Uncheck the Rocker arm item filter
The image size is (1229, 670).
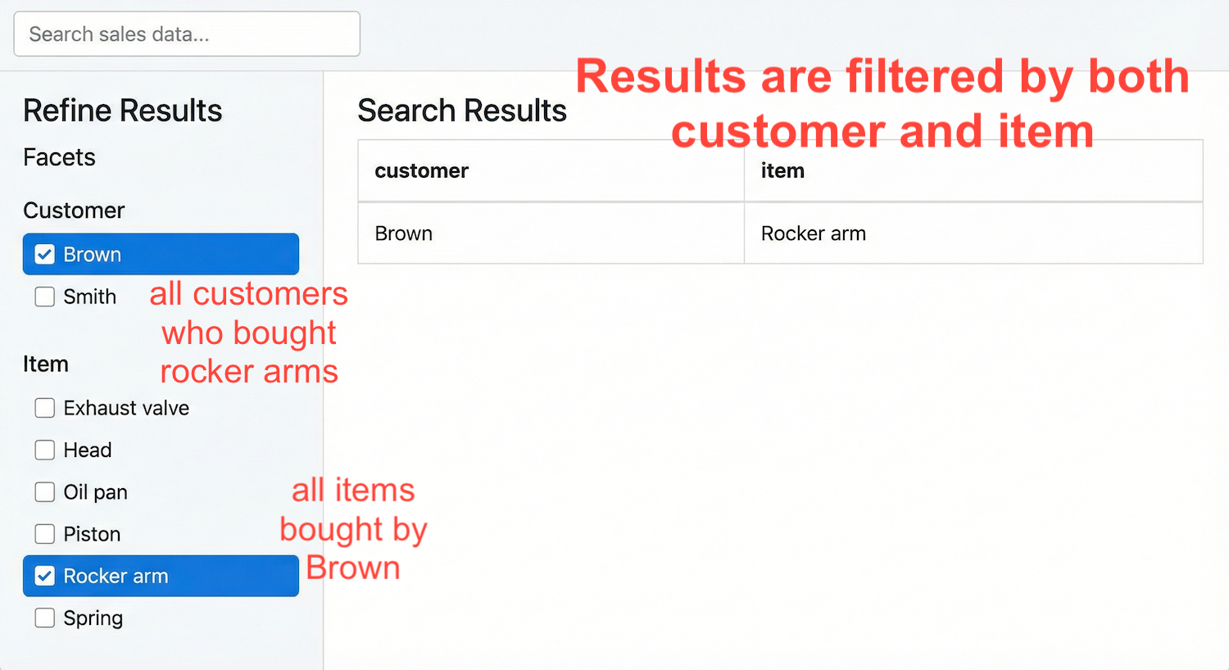44,576
